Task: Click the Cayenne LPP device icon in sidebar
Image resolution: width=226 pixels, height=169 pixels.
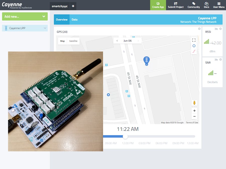Action: tap(7, 28)
